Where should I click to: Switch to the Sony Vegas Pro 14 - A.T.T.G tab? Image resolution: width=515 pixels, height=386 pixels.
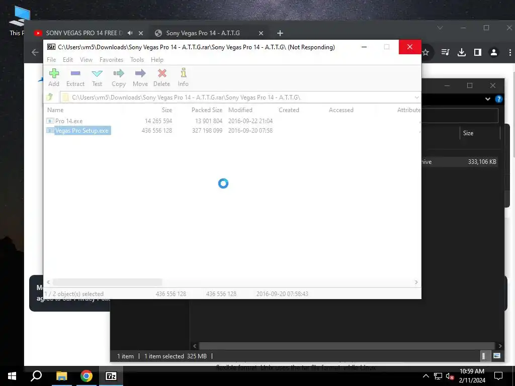[203, 33]
